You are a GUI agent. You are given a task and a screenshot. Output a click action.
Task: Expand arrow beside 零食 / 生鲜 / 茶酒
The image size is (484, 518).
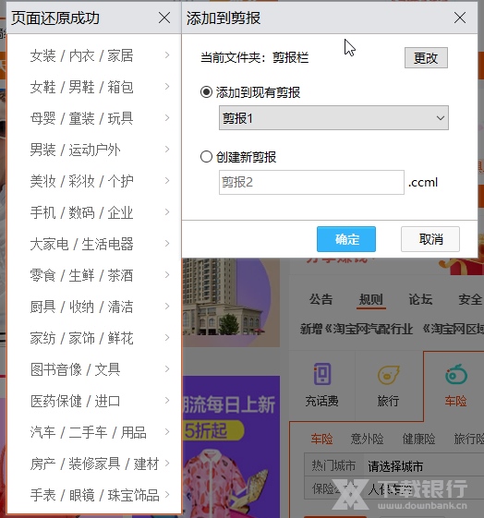tap(167, 274)
